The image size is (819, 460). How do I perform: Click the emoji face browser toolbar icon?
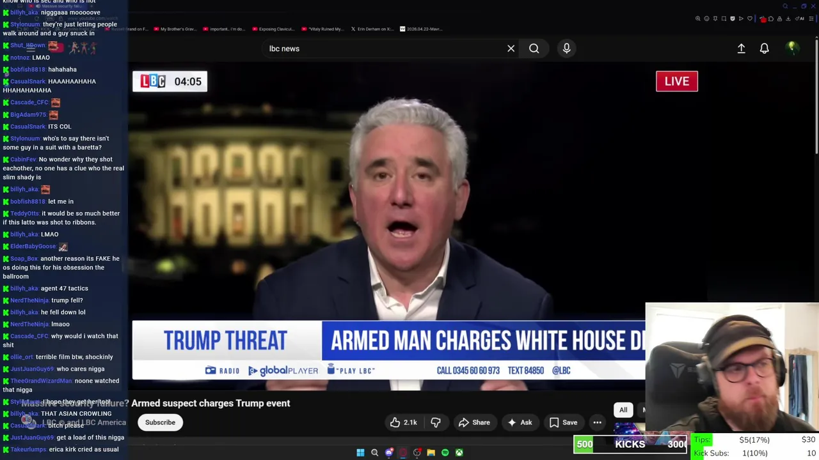tap(706, 19)
